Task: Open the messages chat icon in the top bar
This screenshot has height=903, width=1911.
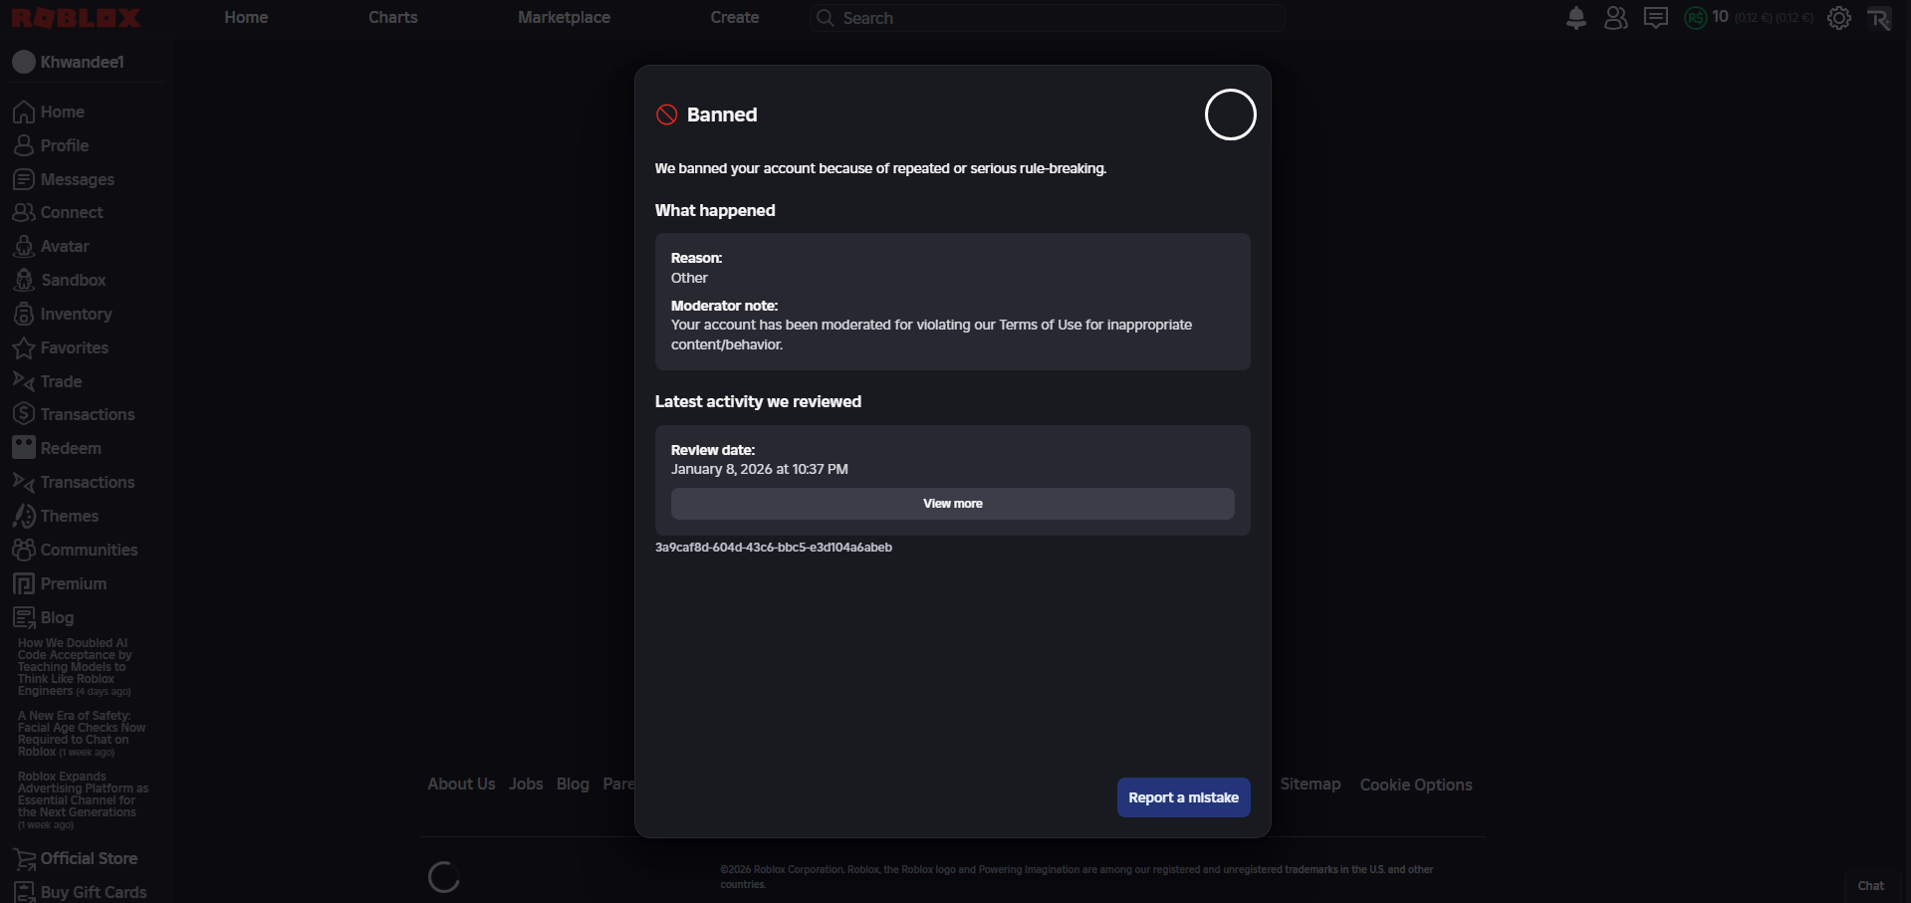Action: 1656,17
